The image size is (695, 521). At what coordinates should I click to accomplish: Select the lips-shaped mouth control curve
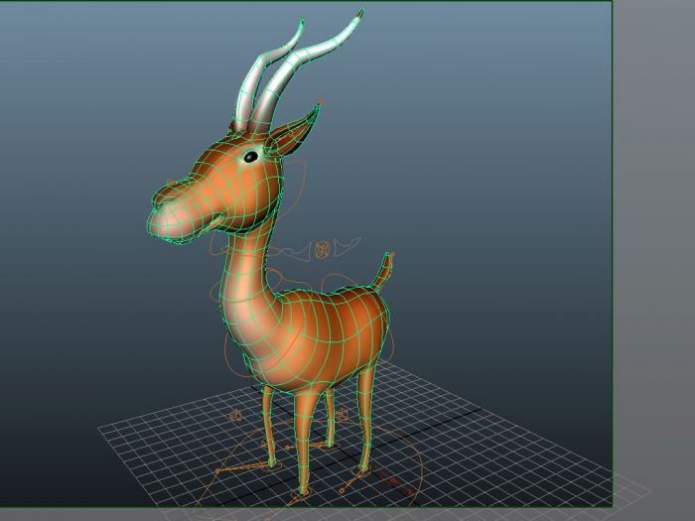pyautogui.click(x=347, y=245)
